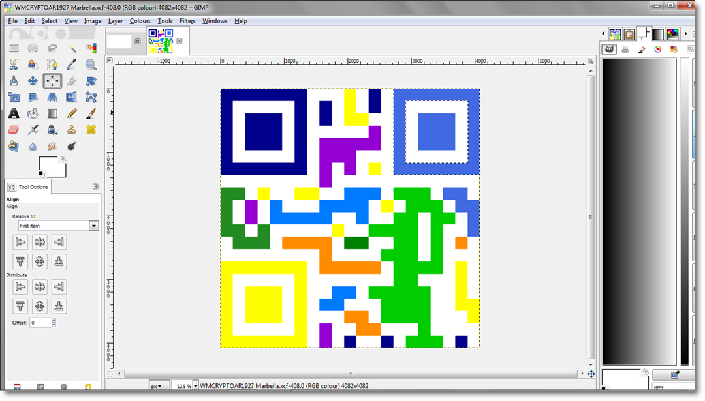The image size is (705, 401).
Task: Choose the Rotate tool
Action: pyautogui.click(x=91, y=81)
